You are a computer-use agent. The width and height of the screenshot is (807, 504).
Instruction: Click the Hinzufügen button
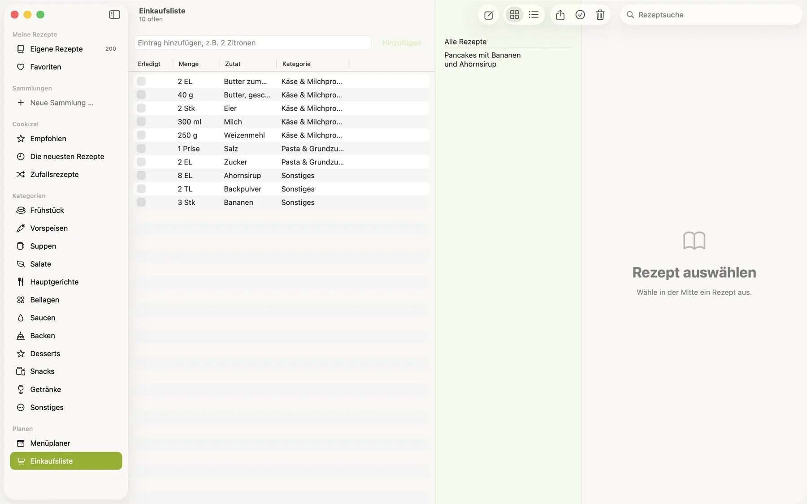point(402,43)
